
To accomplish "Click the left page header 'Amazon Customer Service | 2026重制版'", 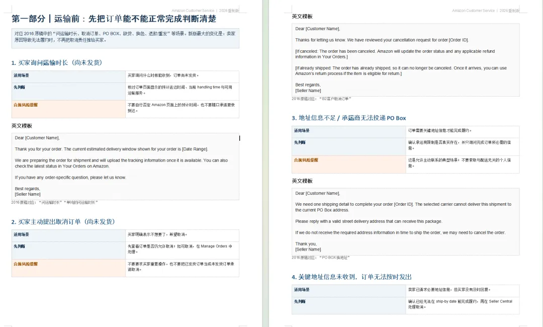I will (x=205, y=11).
